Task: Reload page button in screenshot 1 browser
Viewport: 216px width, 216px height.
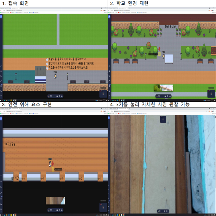Action: pyautogui.click(x=3, y=10)
